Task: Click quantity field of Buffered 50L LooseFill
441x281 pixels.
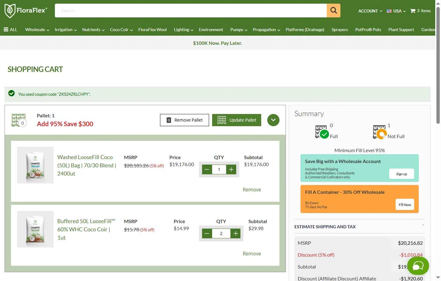Action: (221, 233)
